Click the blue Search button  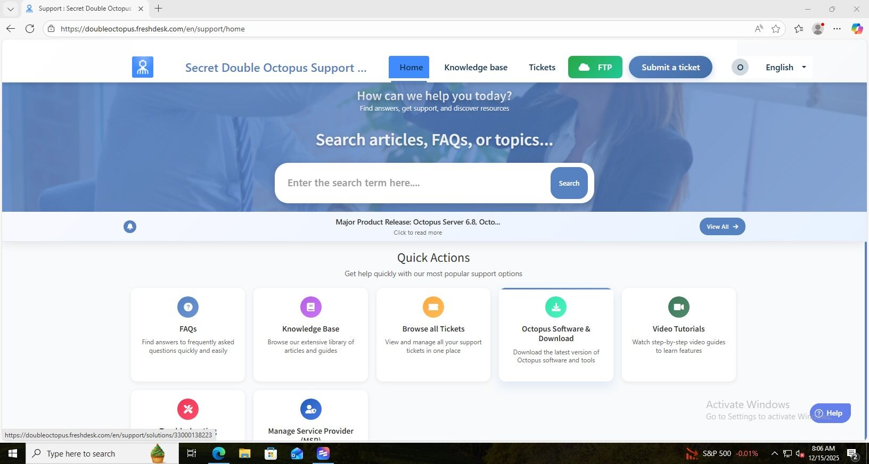click(569, 183)
